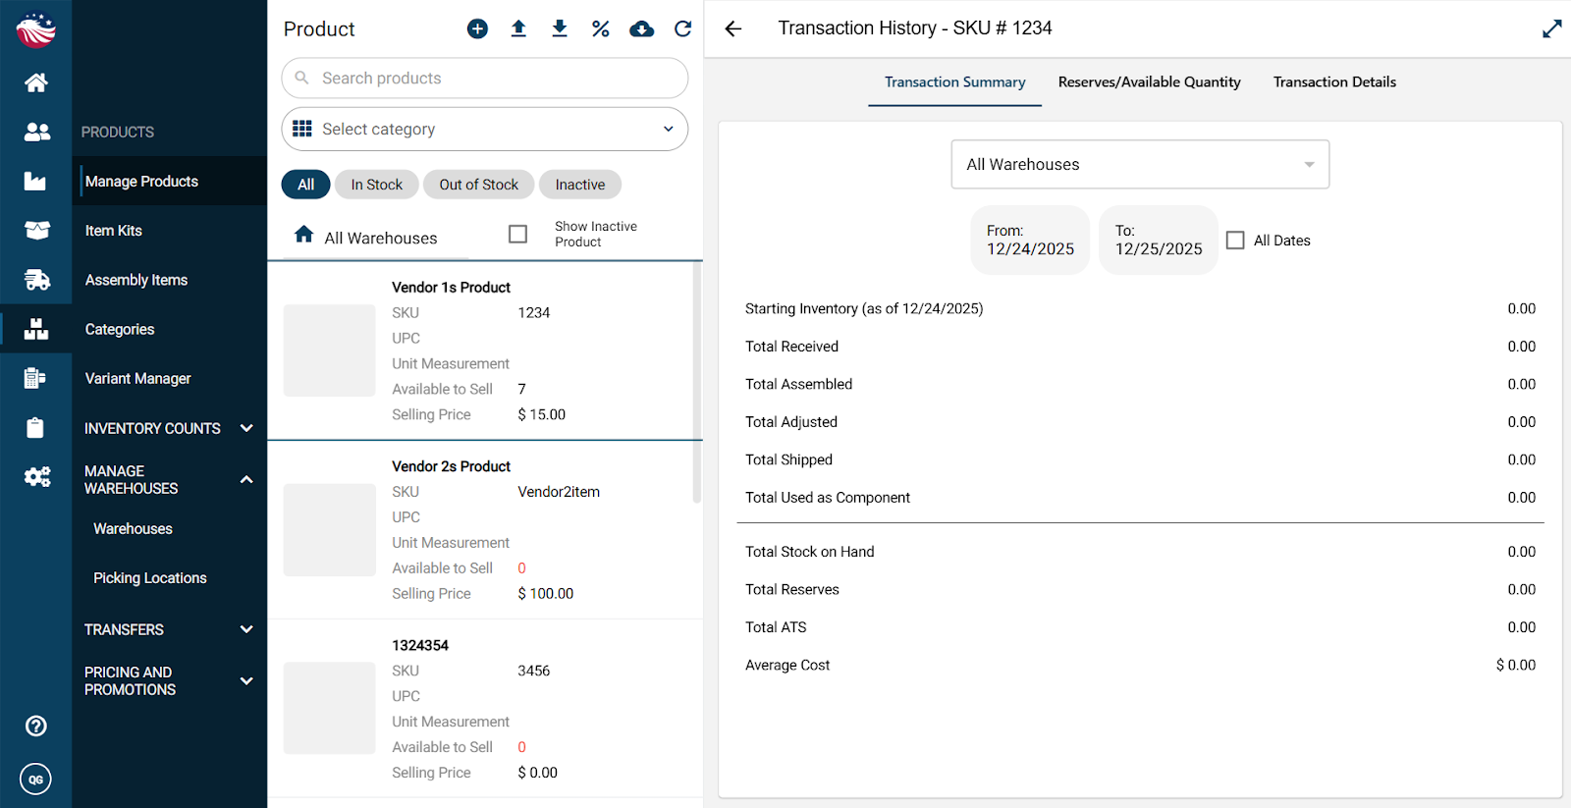The width and height of the screenshot is (1571, 808).
Task: Click the Total Received label
Action: tap(792, 347)
